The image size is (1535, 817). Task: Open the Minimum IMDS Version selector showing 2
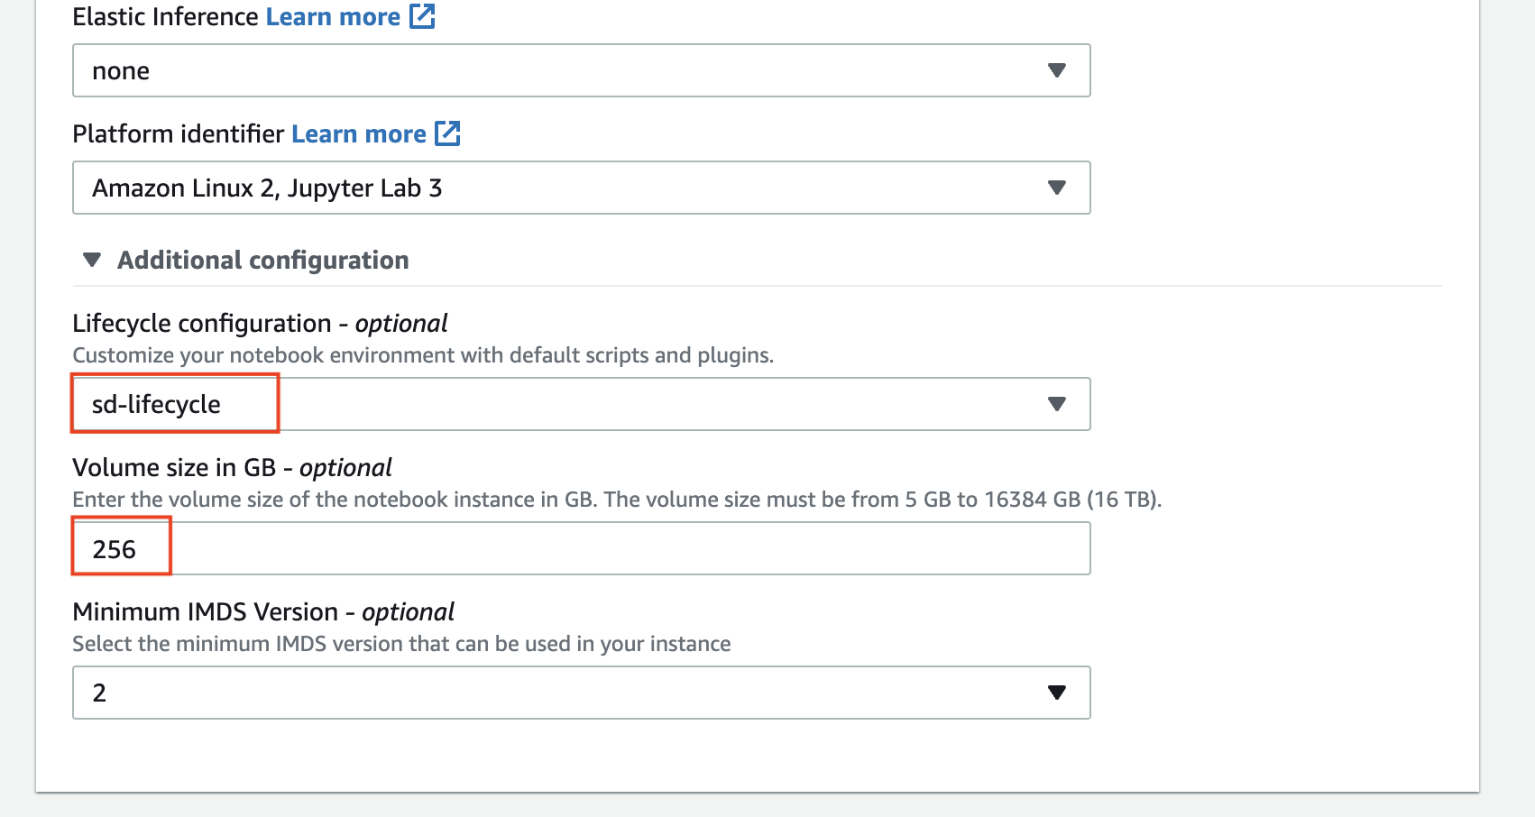click(581, 692)
